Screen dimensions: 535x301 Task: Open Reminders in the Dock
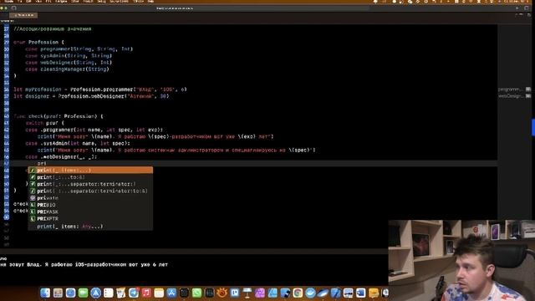[108, 293]
